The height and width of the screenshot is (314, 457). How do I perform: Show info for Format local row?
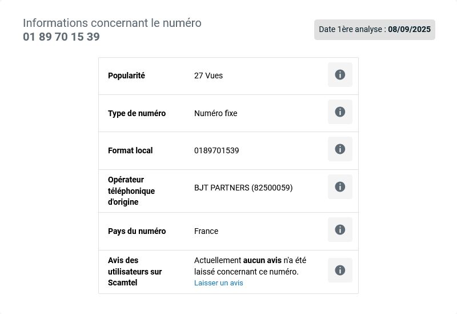(x=340, y=149)
